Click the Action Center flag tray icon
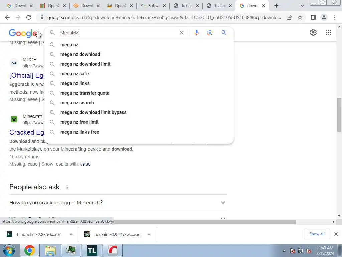The height and width of the screenshot is (257, 342). 292,251
